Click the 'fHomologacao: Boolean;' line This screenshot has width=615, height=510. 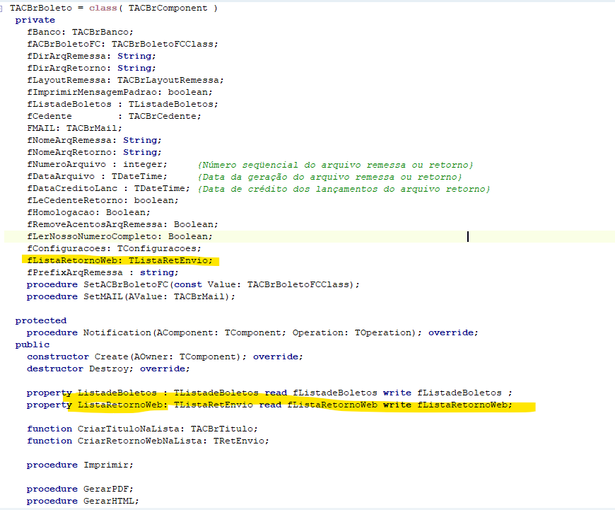pyautogui.click(x=88, y=212)
